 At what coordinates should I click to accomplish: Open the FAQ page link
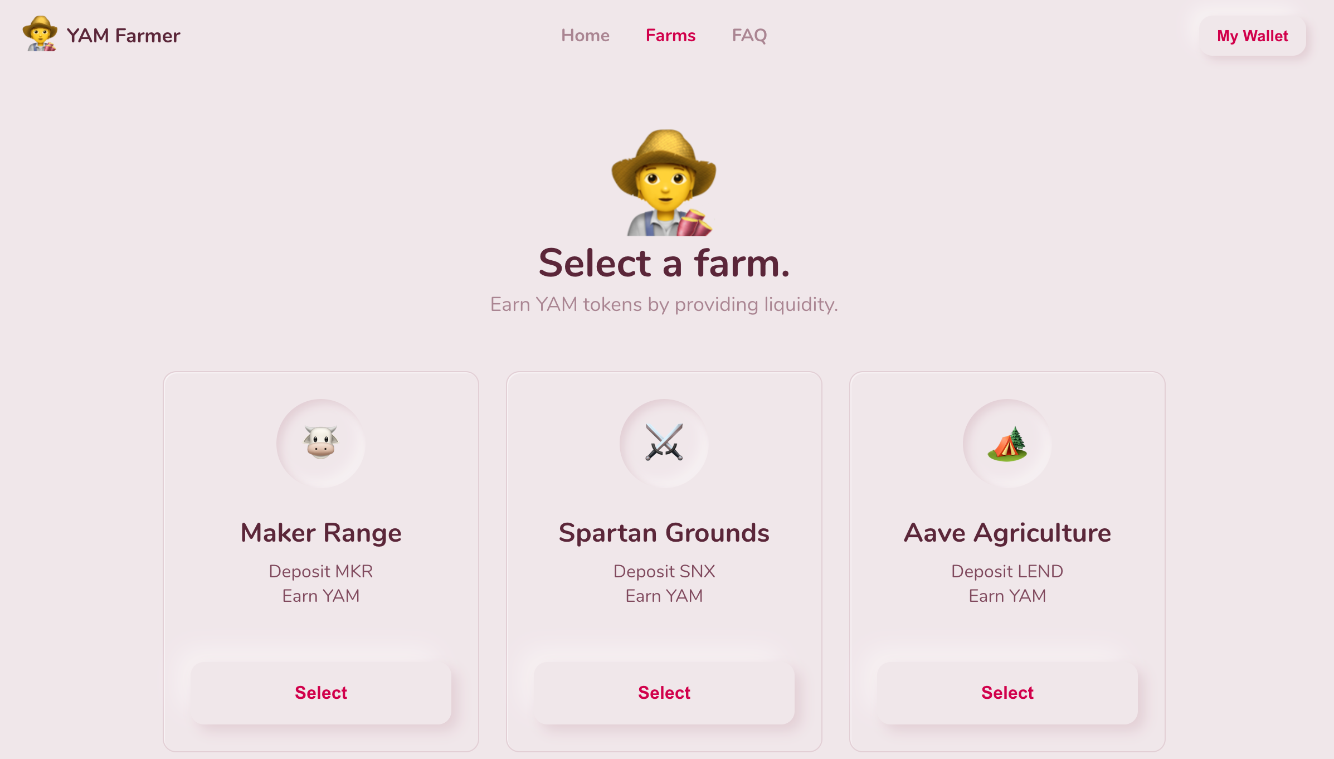[x=749, y=36]
